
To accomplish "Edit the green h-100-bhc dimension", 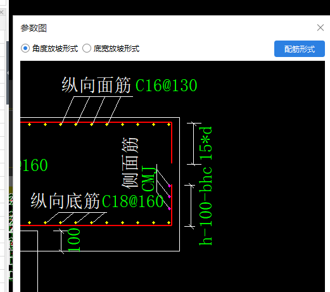I will point(205,206).
